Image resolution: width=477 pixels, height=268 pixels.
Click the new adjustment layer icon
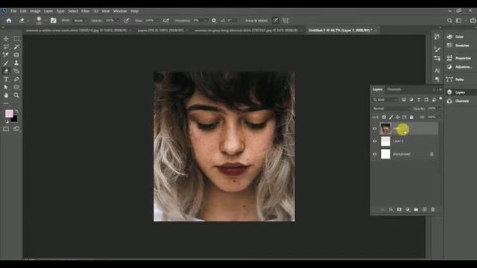(408, 209)
